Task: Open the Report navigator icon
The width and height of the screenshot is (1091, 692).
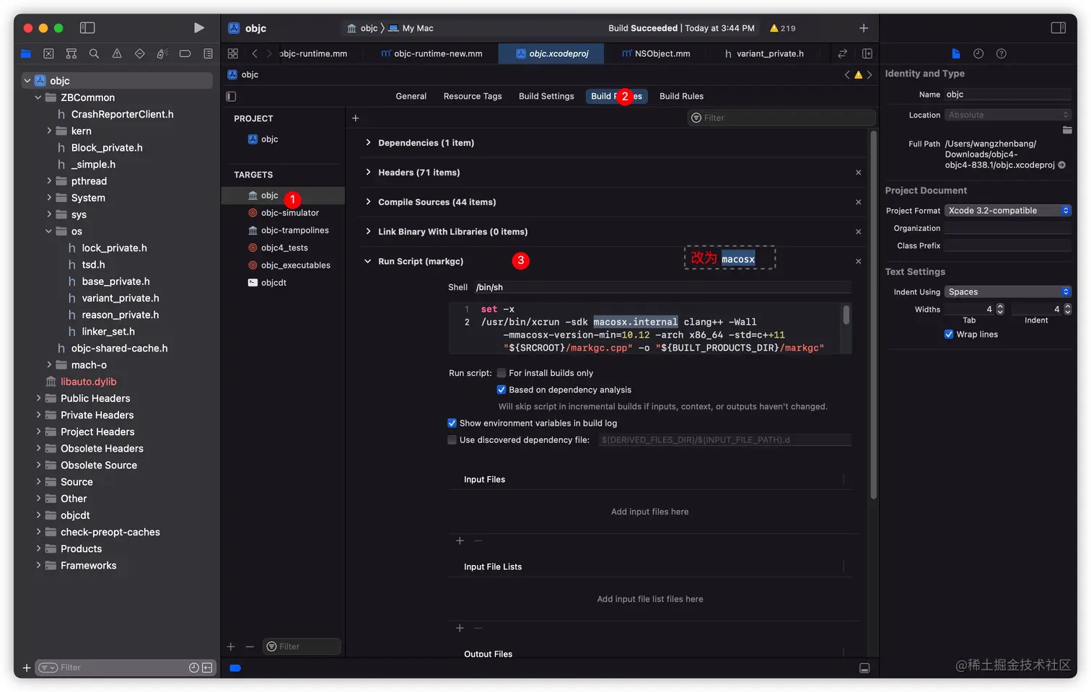Action: pyautogui.click(x=208, y=53)
